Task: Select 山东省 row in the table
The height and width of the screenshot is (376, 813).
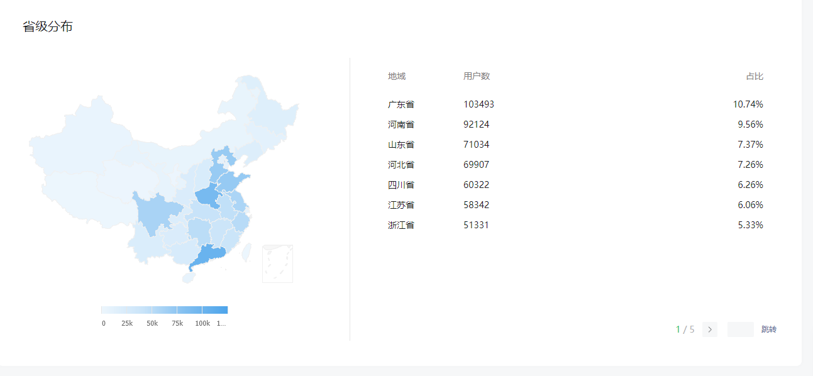Action: [x=575, y=145]
